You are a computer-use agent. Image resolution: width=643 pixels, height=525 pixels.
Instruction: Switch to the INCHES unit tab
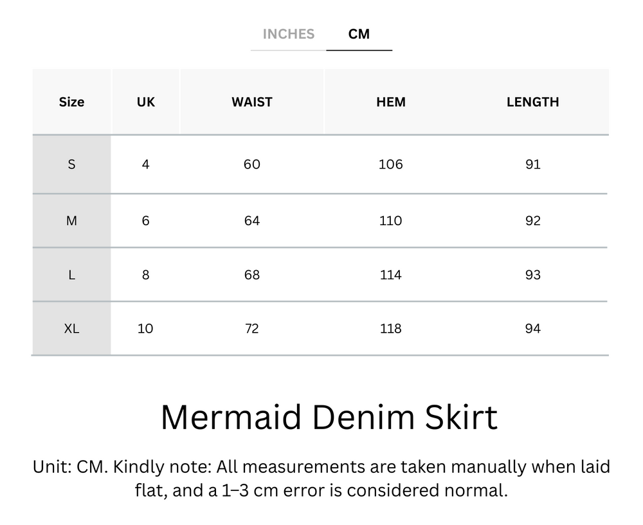click(x=288, y=34)
